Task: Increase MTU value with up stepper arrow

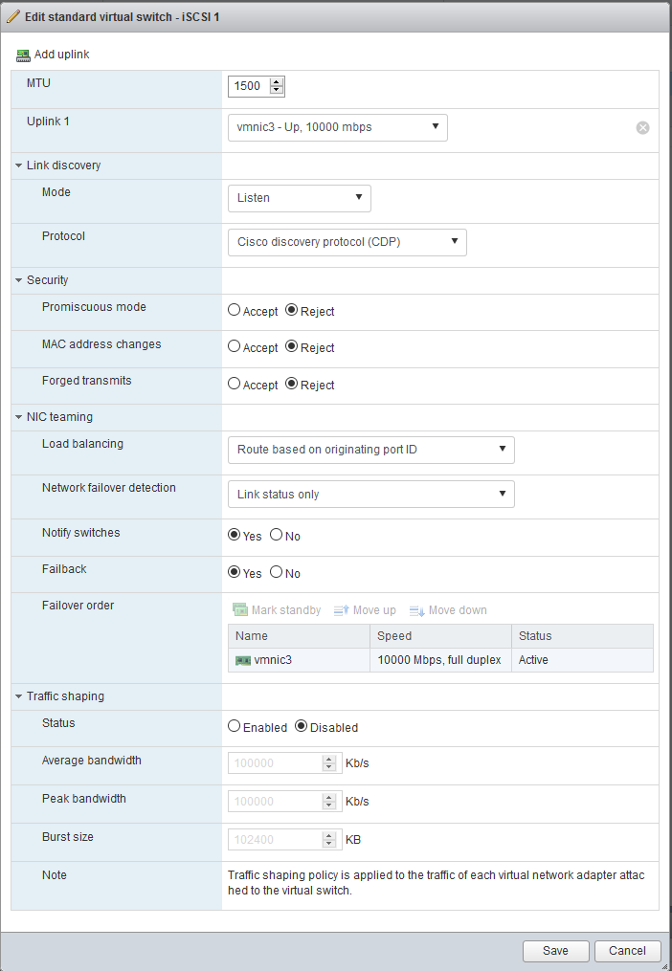Action: click(x=277, y=81)
